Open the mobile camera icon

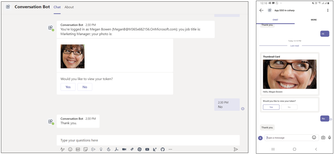tap(323, 138)
